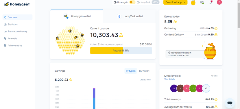The height and width of the screenshot is (109, 240).
Task: Open the notifications bell
Action: click(x=211, y=2)
